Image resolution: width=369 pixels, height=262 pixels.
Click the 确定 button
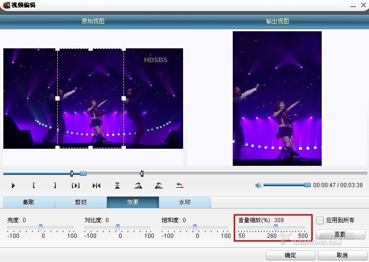tap(290, 255)
